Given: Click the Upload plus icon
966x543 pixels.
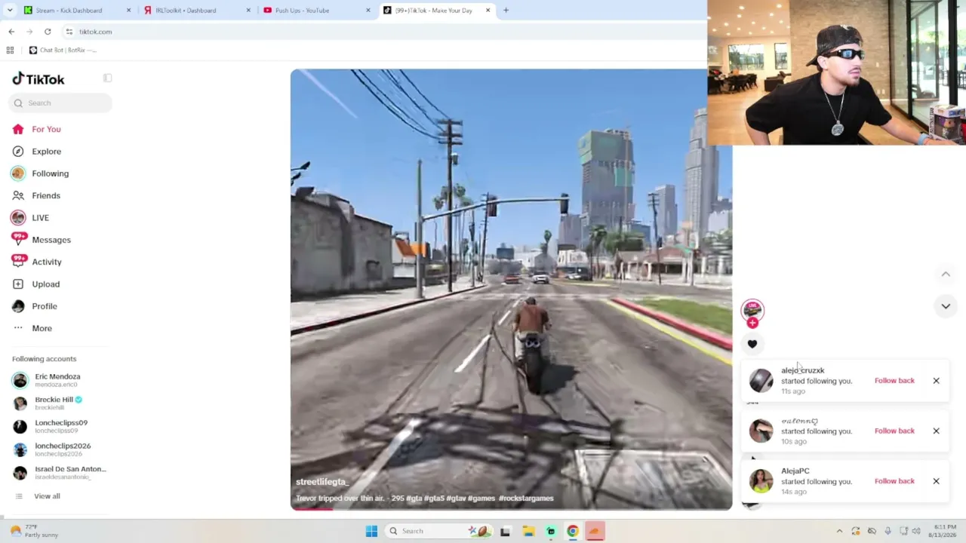Looking at the screenshot, I should coord(18,284).
